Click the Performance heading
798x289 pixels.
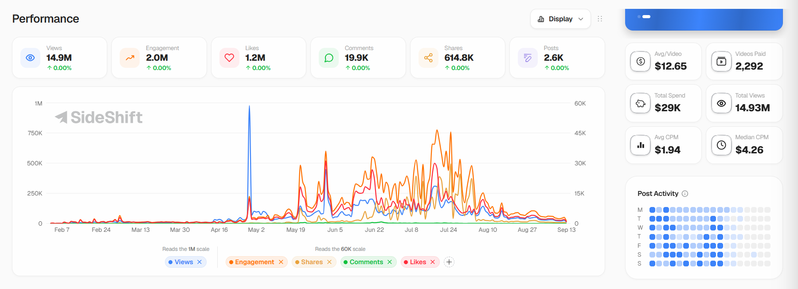tap(46, 19)
